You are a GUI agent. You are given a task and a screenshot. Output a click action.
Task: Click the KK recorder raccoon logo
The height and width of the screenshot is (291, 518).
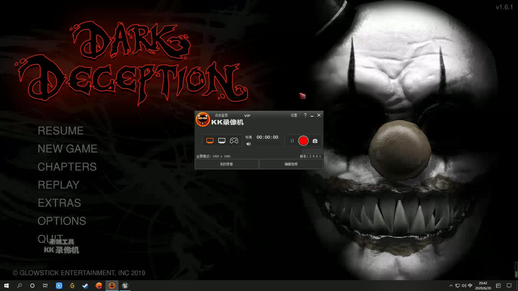[x=203, y=119]
